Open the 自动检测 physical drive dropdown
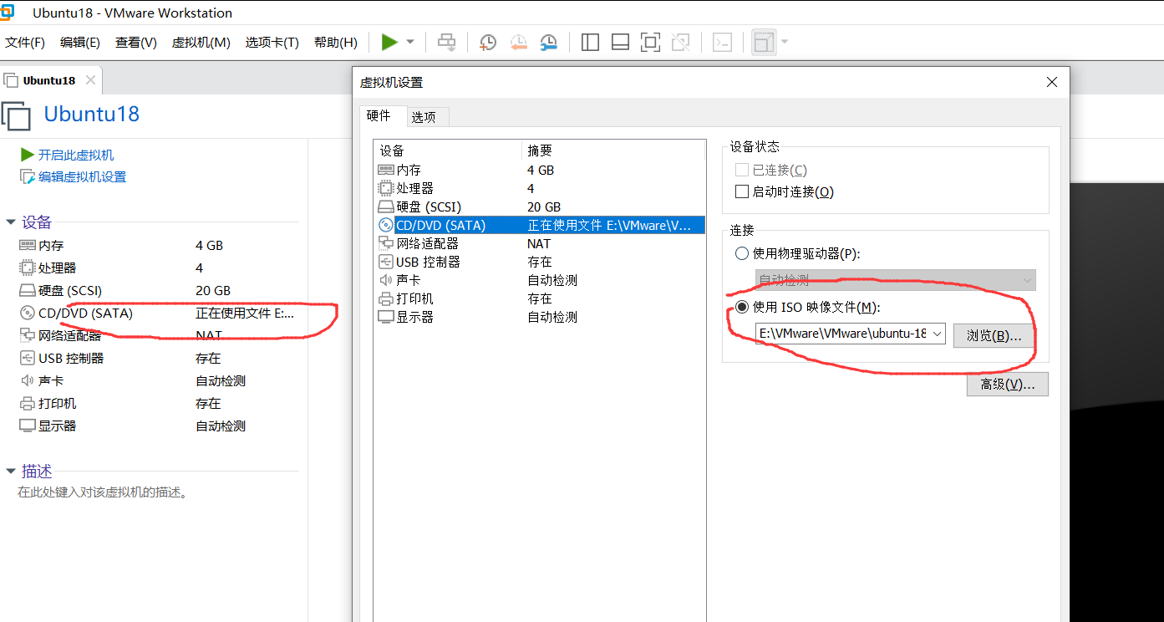 (x=895, y=280)
